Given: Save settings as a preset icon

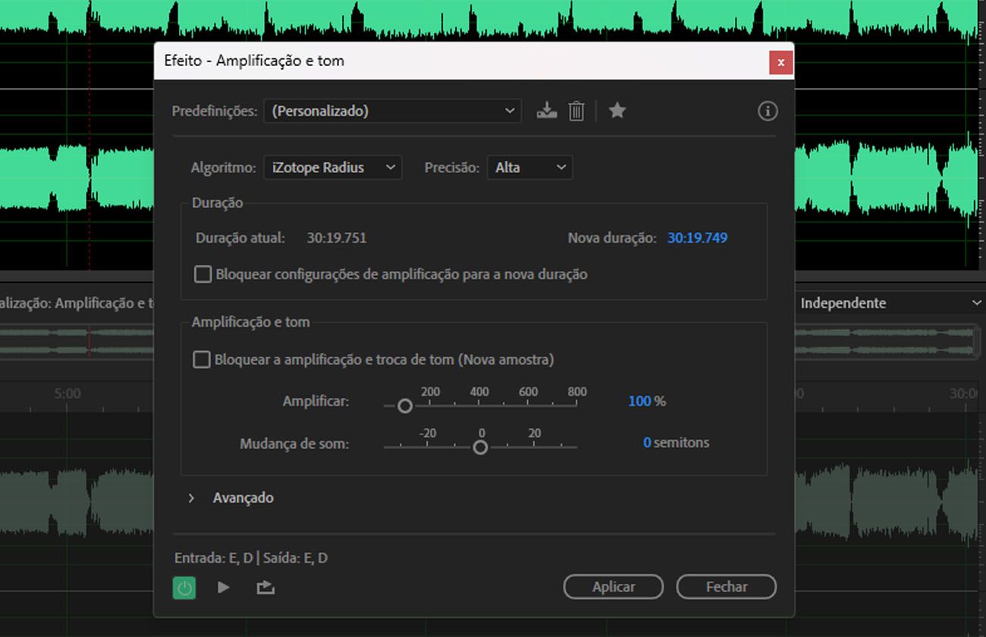Looking at the screenshot, I should (x=546, y=111).
